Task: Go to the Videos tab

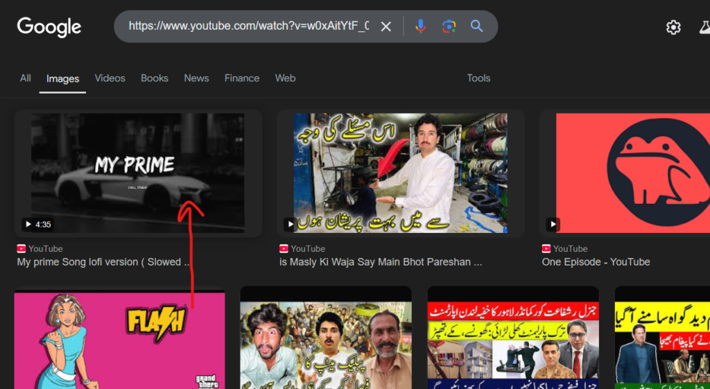Action: click(x=110, y=78)
